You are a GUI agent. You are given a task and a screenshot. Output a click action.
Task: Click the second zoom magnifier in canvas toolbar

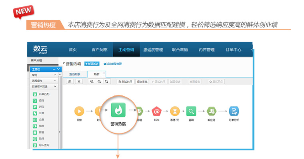(99, 81)
